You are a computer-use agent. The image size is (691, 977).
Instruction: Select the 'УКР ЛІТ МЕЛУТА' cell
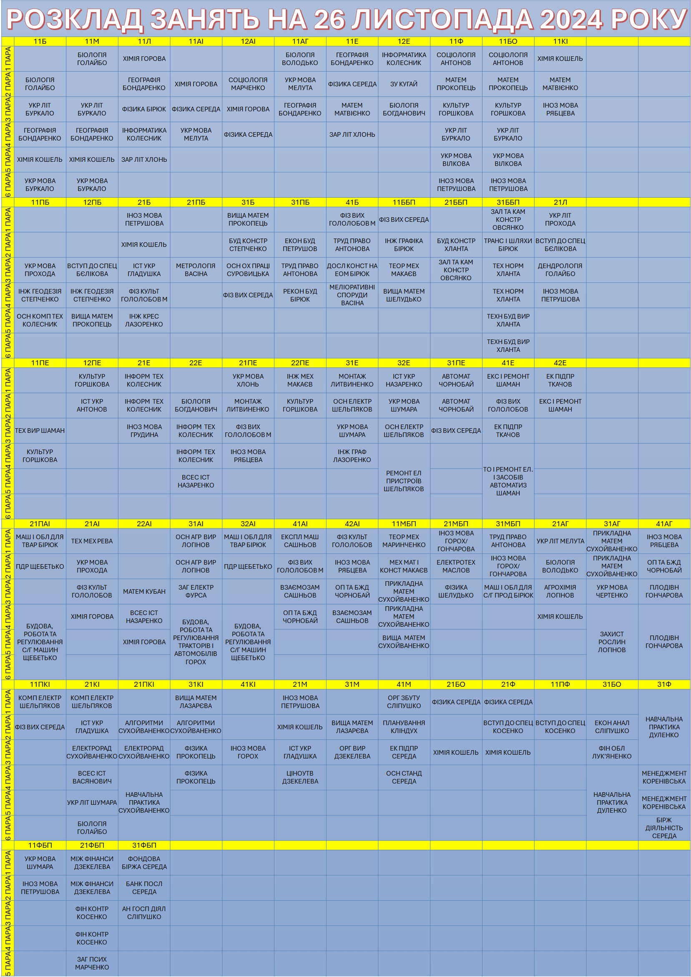(x=560, y=541)
